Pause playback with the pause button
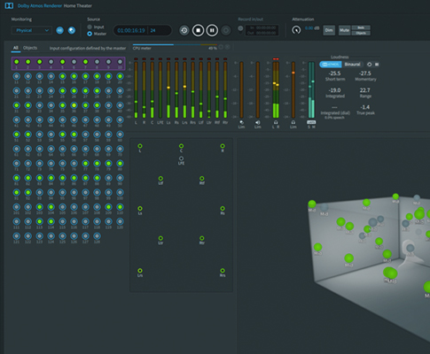430x354 pixels. [212, 30]
